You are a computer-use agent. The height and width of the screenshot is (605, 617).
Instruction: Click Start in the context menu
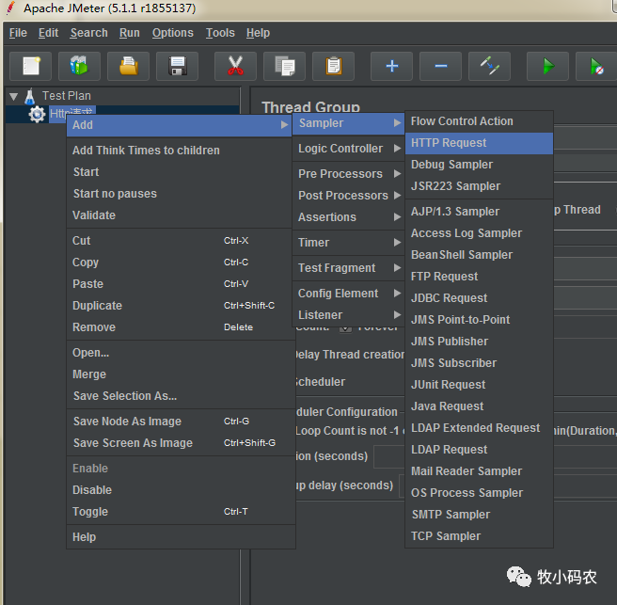pos(179,172)
